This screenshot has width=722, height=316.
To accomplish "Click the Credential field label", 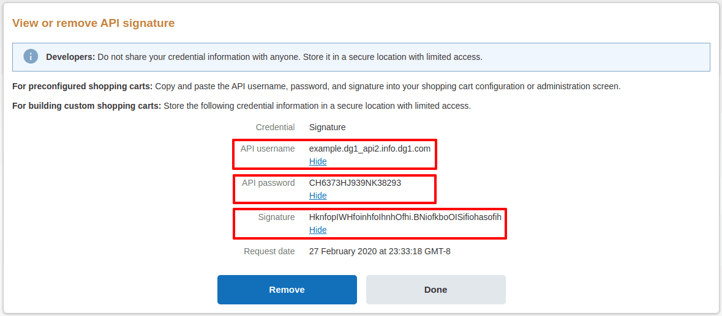I will [276, 127].
